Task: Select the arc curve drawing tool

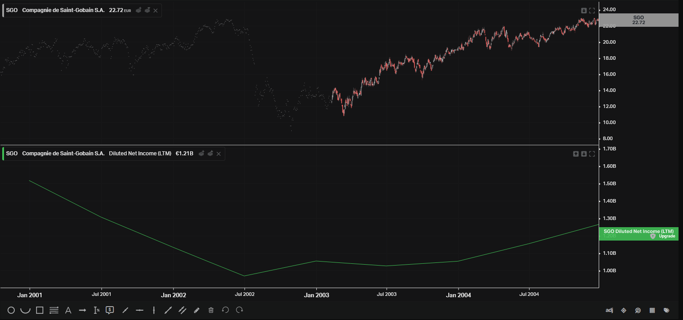Action: tap(25, 310)
